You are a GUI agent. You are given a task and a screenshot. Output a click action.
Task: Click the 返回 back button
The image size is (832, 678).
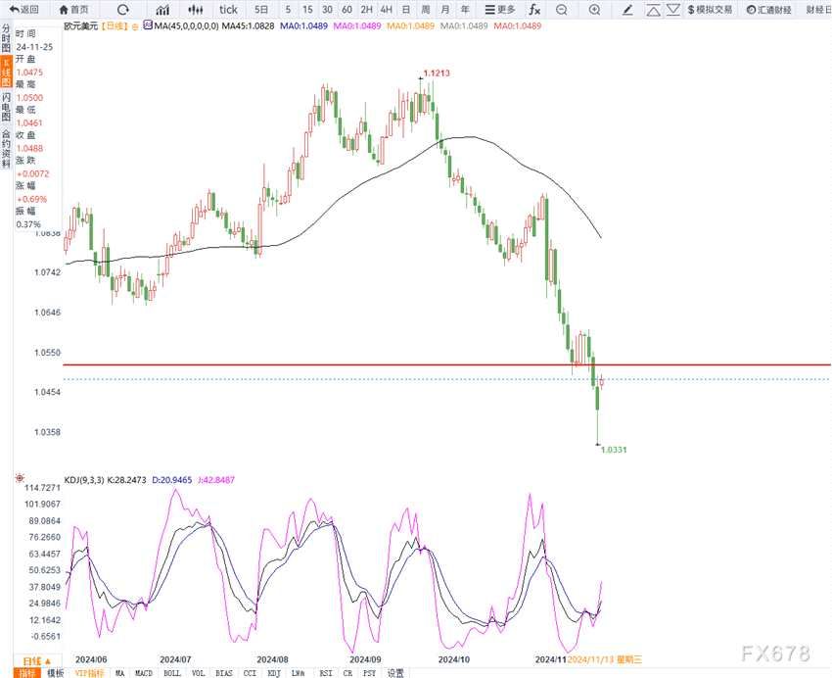point(23,9)
